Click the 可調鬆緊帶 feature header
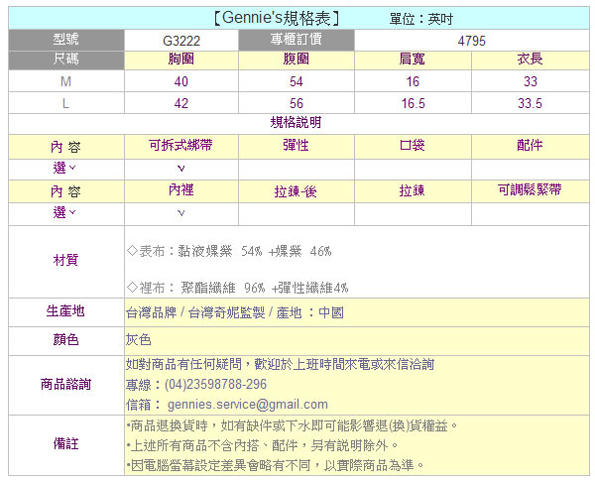Viewport: 595px width, 481px height. tap(530, 189)
